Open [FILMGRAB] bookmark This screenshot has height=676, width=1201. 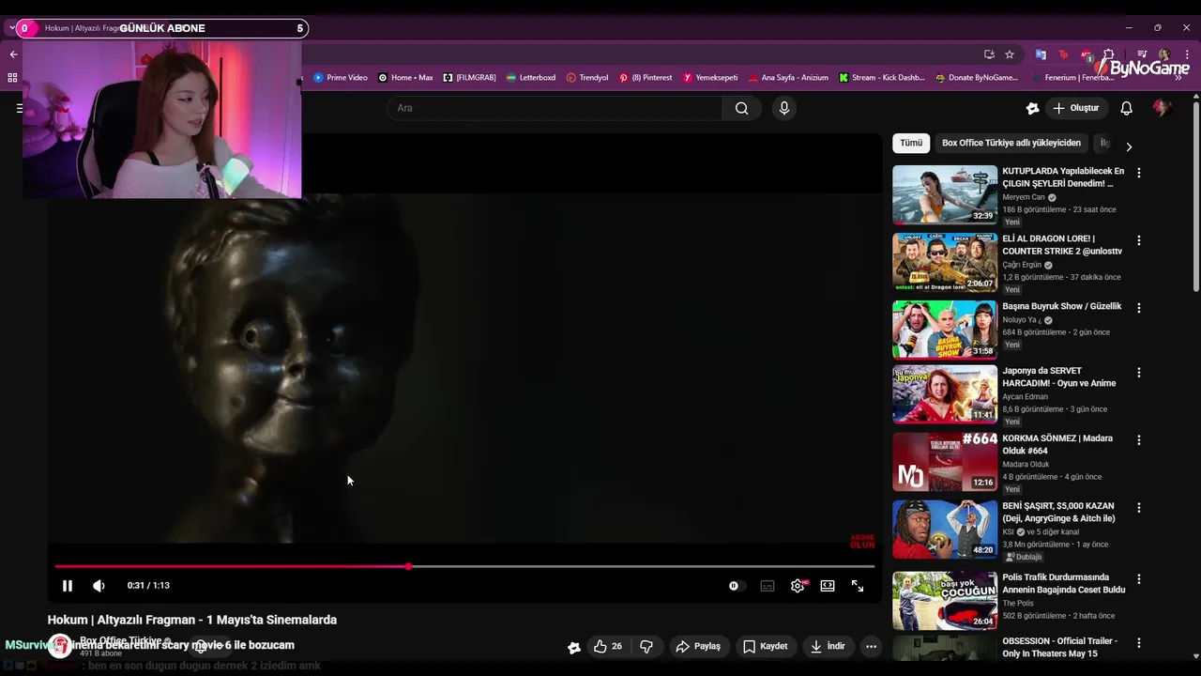pyautogui.click(x=469, y=78)
